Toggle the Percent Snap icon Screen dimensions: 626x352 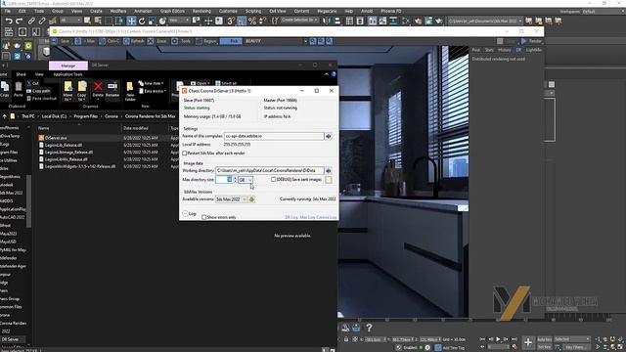click(x=252, y=21)
